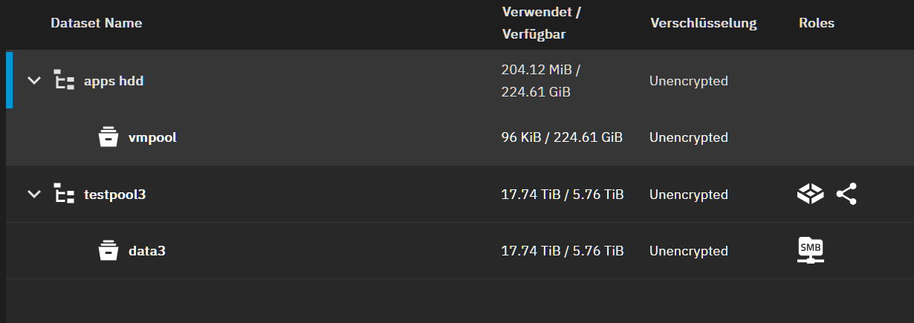
Task: Collapse the testpool3 pool chevron
Action: 33,195
